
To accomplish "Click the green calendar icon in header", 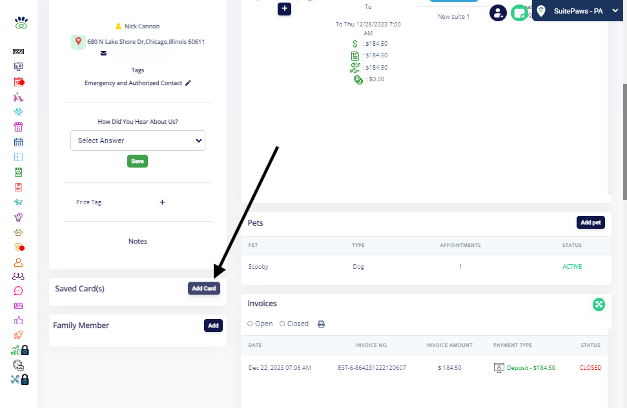I will click(x=519, y=13).
